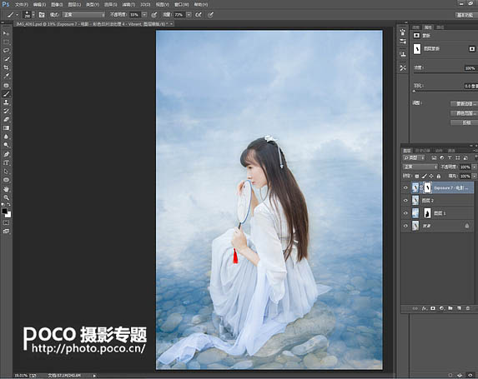478x379 pixels.
Task: Select the Eraser tool
Action: tap(6, 120)
